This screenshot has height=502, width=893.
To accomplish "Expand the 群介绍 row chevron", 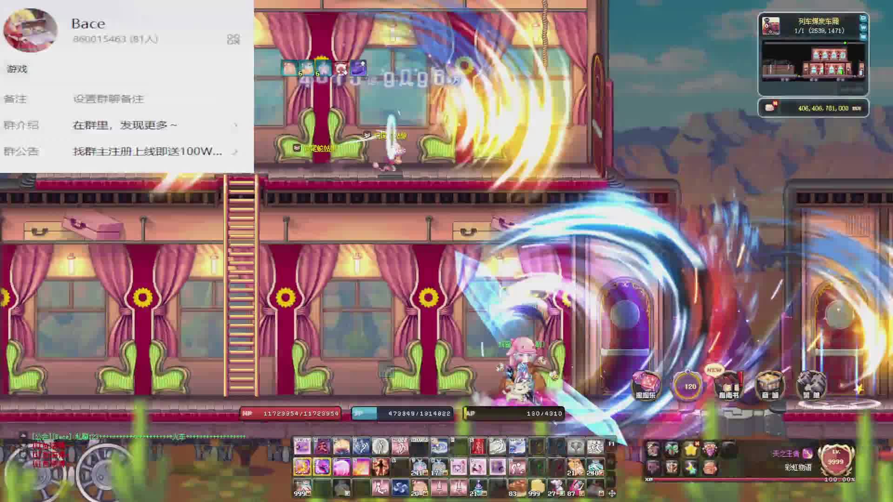I will click(x=235, y=125).
